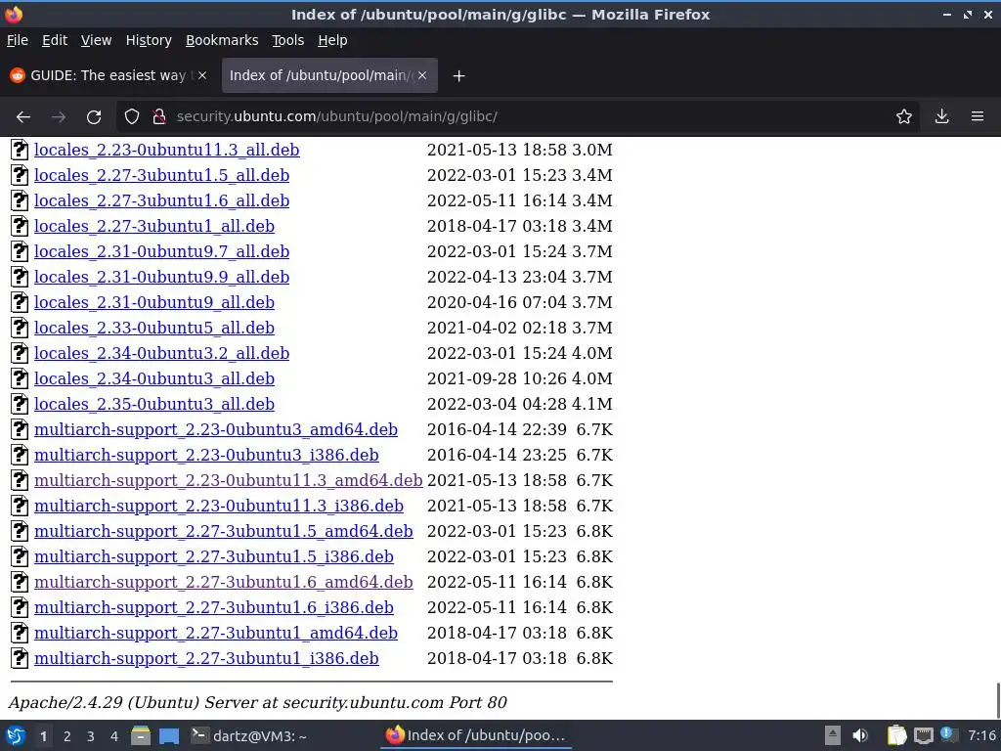Open the View menu
Screen dimensions: 1001x751
click(x=96, y=40)
